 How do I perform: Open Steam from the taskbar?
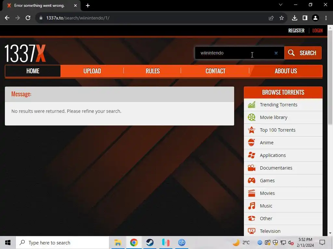point(150,243)
